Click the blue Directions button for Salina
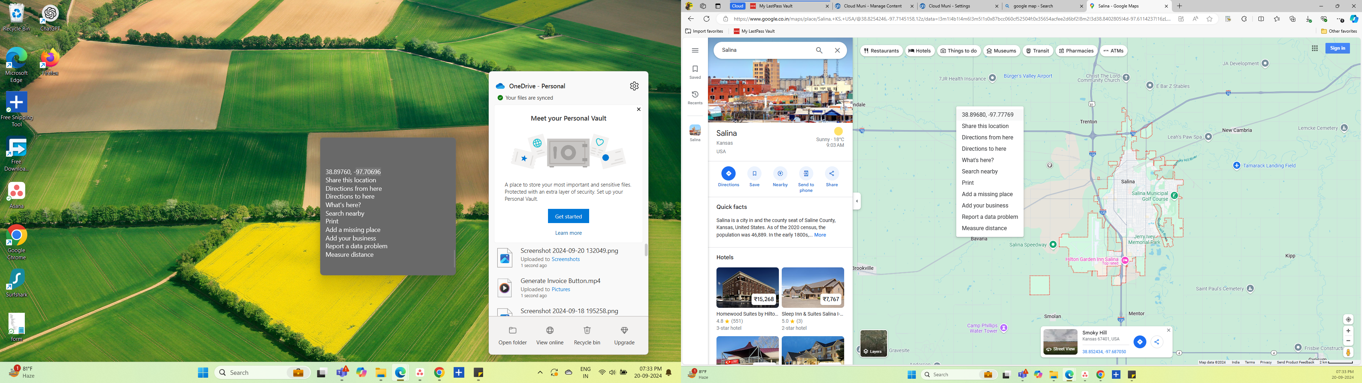Image resolution: width=1362 pixels, height=383 pixels. tap(728, 173)
